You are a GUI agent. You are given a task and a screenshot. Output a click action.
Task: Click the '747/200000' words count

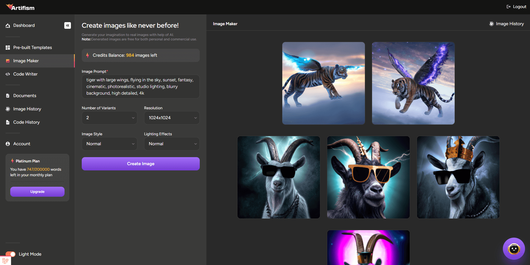(38, 169)
